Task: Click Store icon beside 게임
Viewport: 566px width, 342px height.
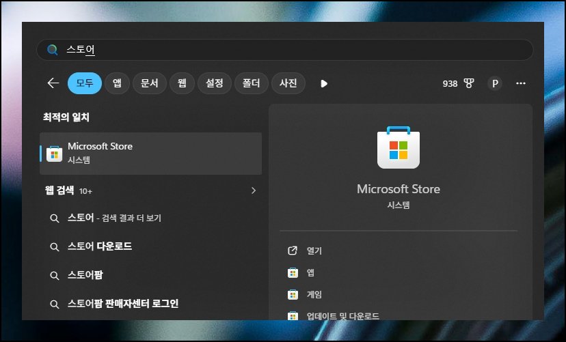Action: (293, 294)
